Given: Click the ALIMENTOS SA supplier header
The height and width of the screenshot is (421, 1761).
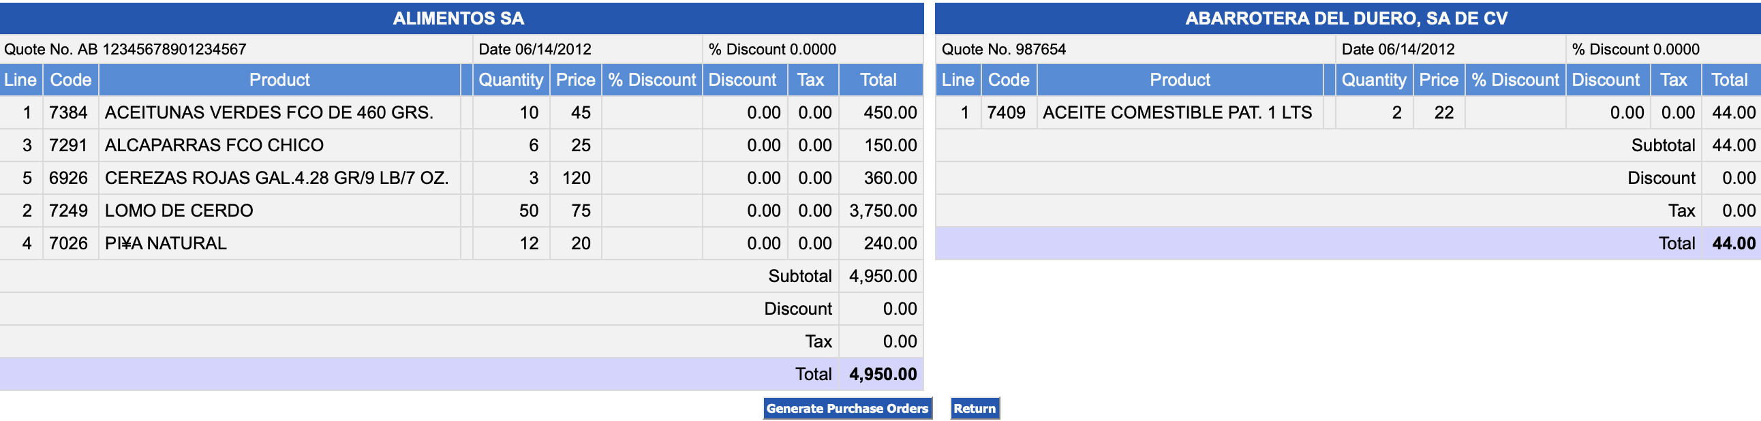Looking at the screenshot, I should click(x=458, y=18).
